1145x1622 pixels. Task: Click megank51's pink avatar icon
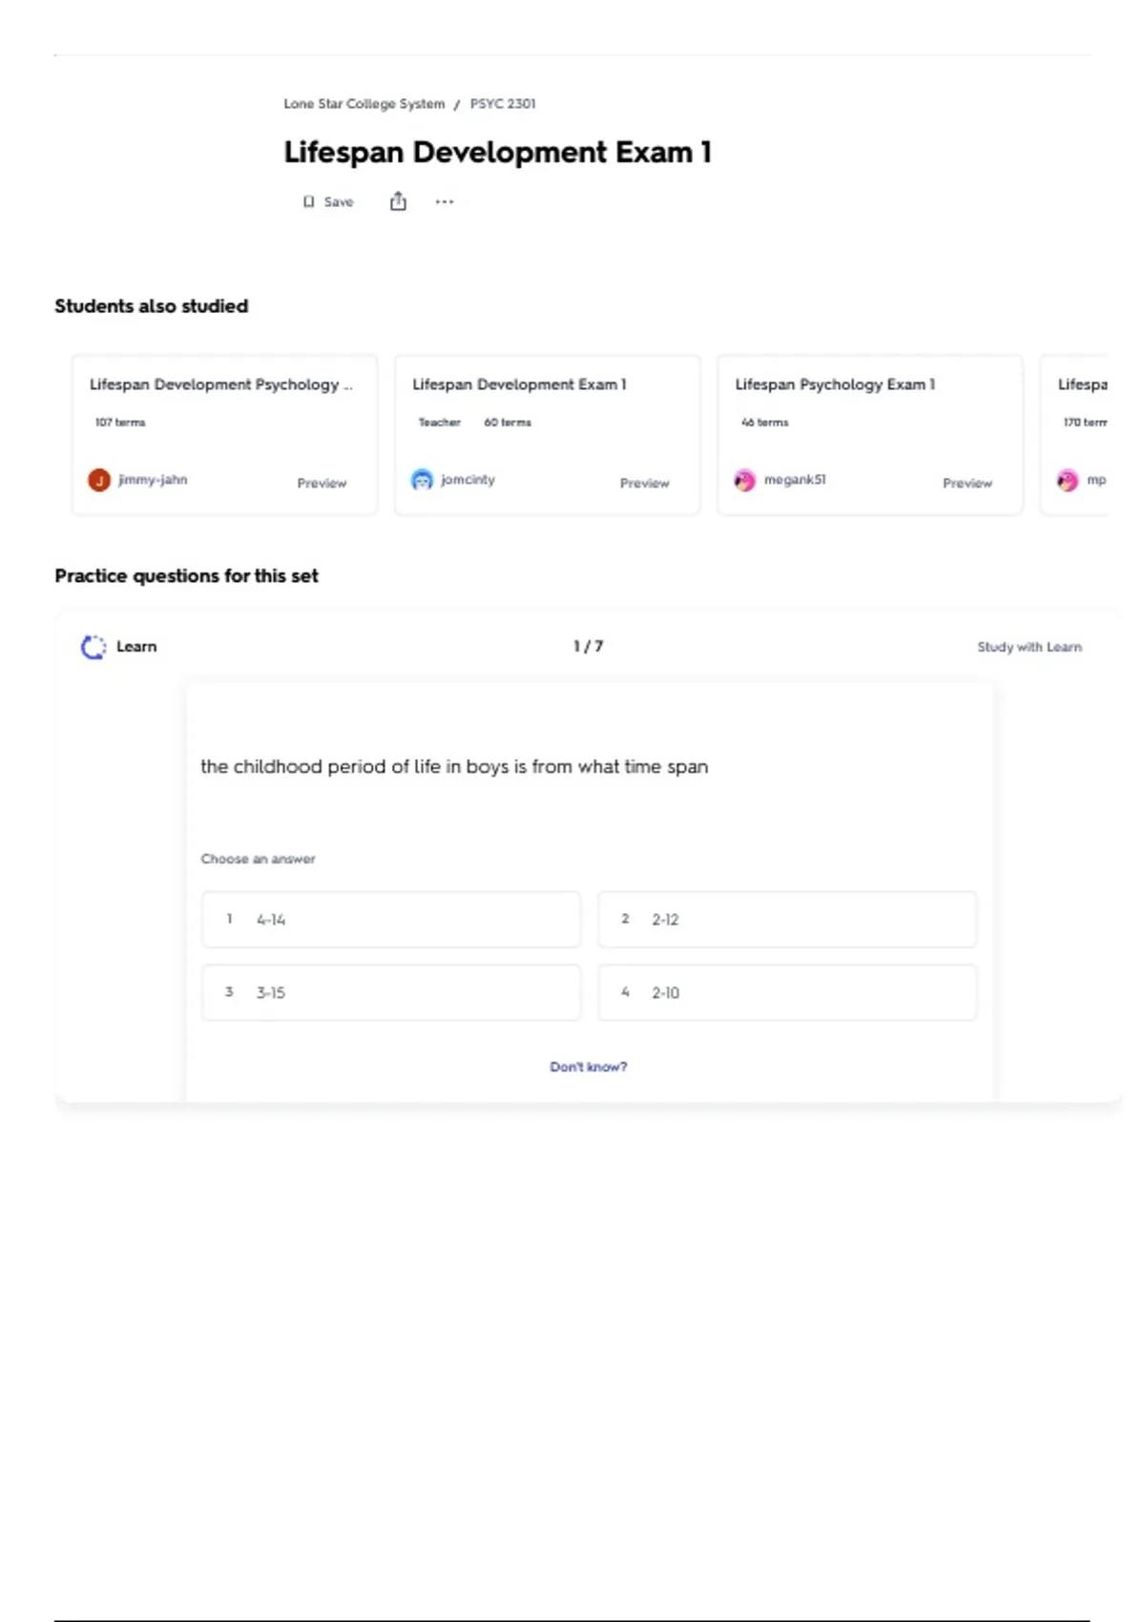click(x=744, y=480)
